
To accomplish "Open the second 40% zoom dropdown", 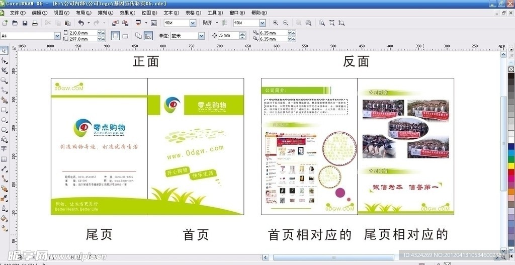I will pyautogui.click(x=262, y=23).
